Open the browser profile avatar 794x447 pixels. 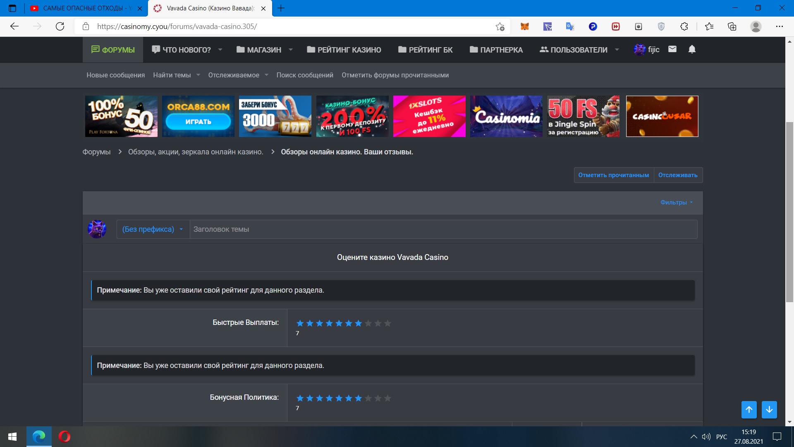tap(756, 26)
